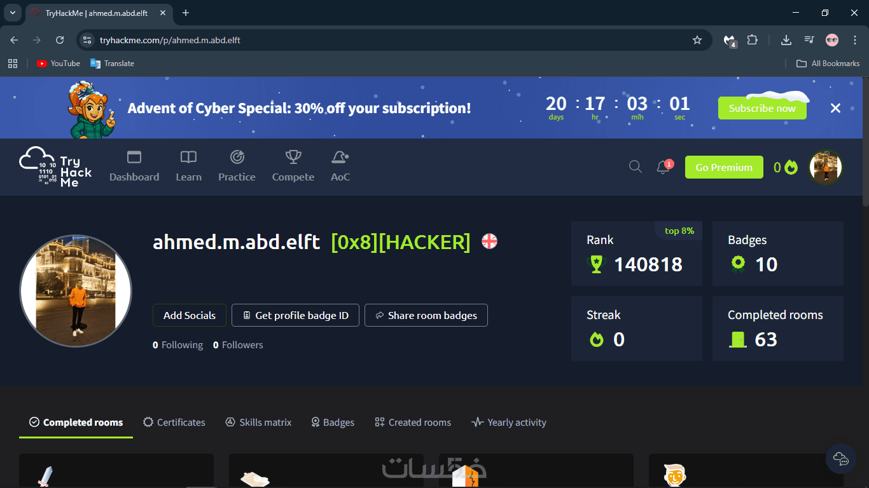Screen dimensions: 869x488
Task: Click the [0x8][HACKER] level title
Action: coord(401,242)
